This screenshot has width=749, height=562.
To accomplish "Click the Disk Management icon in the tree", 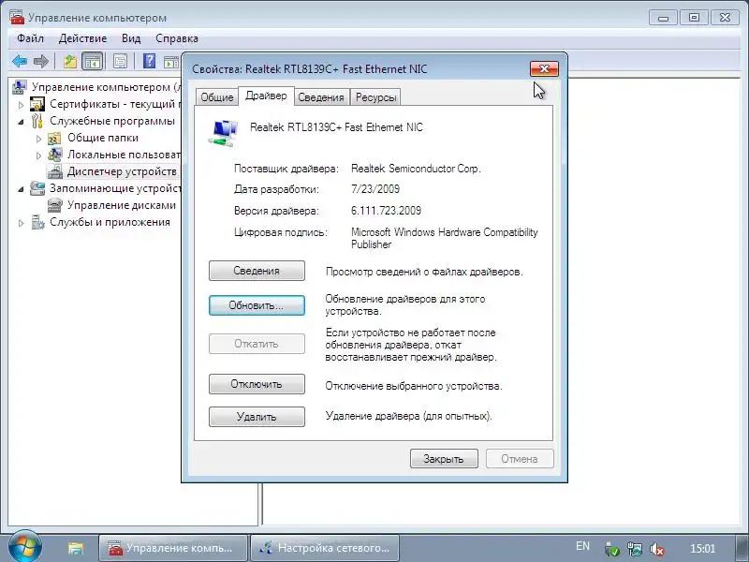I will pos(55,205).
